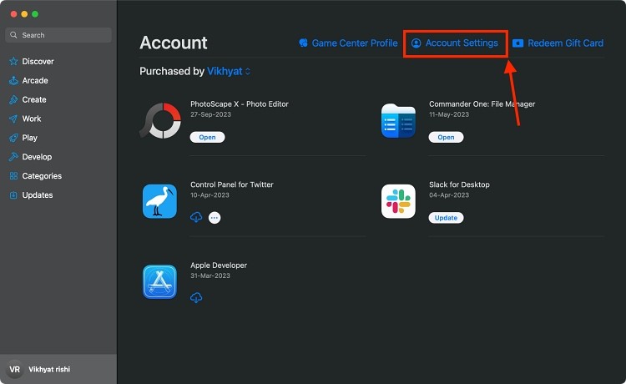Select Develop in the sidebar
This screenshot has width=626, height=384.
[x=37, y=157]
